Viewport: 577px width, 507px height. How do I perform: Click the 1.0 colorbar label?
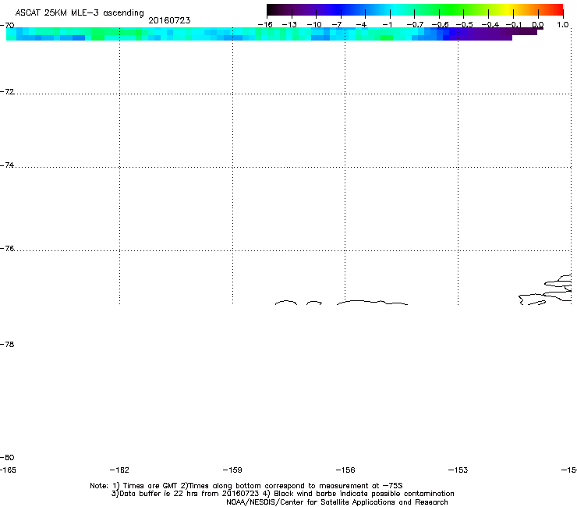563,25
